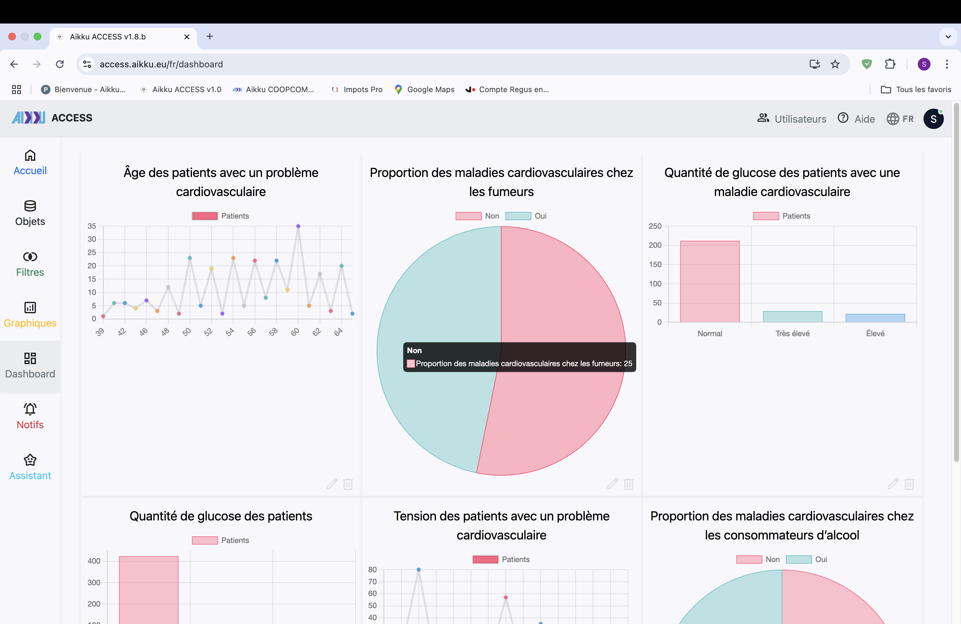
Task: Open Impots Pro bookmark
Action: [357, 90]
